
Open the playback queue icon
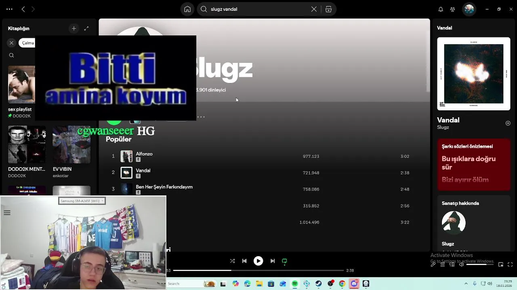[x=442, y=265]
